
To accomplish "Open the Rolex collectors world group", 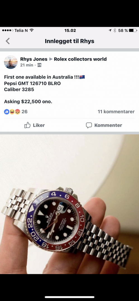I will 80,59.
